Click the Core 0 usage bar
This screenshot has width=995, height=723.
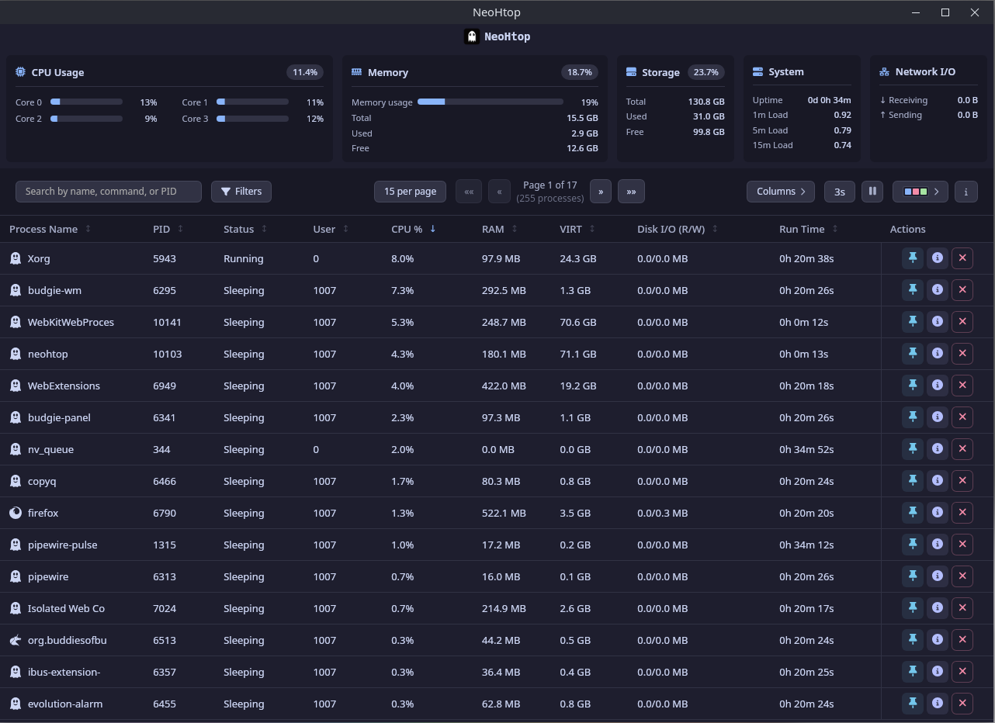[x=86, y=102]
